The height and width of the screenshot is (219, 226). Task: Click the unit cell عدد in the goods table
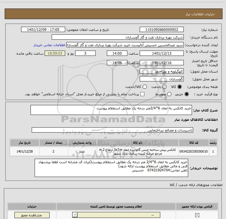[82, 151]
